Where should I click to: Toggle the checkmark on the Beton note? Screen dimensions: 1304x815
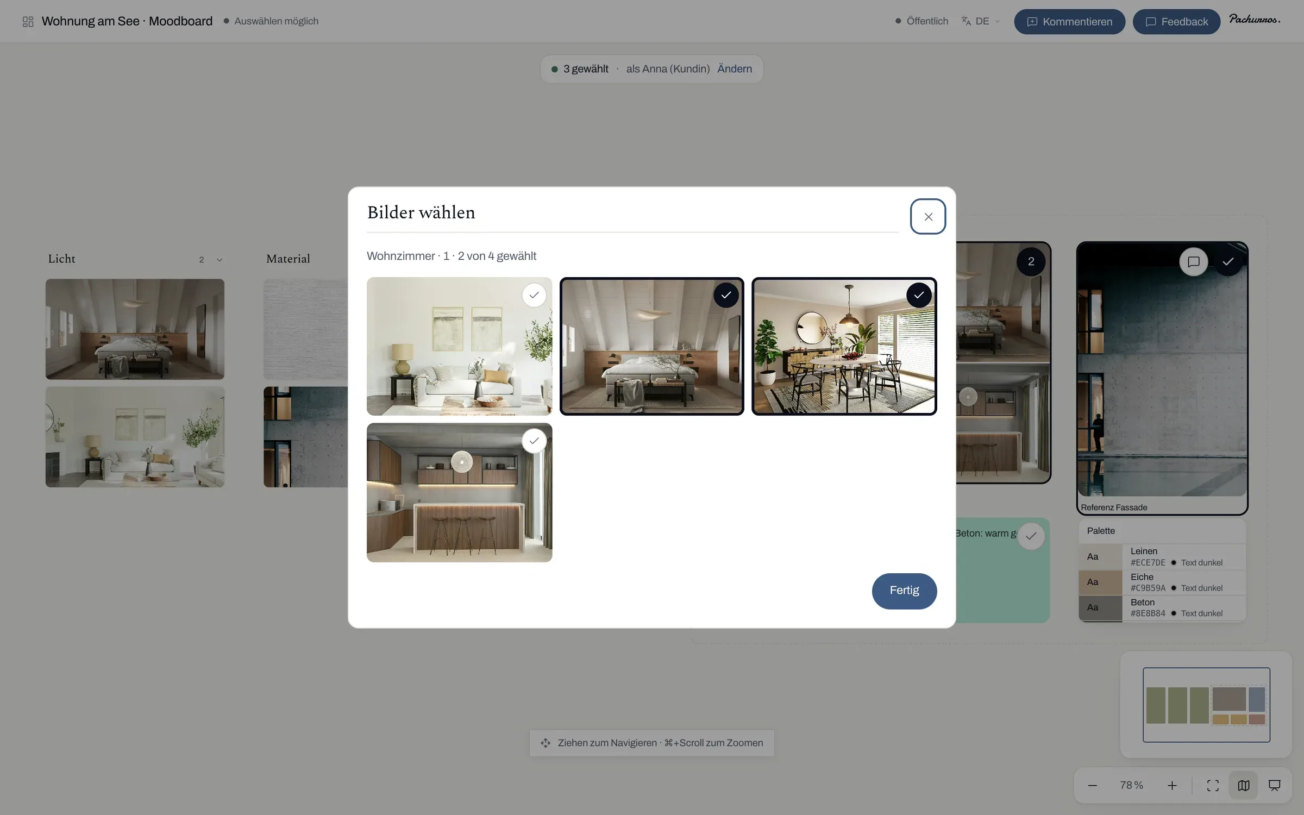pos(1031,536)
